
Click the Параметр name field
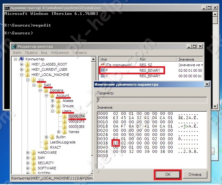click(152, 100)
